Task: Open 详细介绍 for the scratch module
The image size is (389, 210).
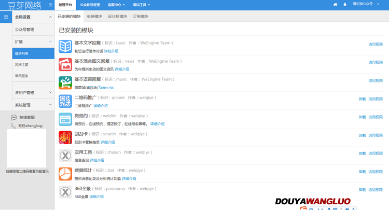Action: (108, 142)
